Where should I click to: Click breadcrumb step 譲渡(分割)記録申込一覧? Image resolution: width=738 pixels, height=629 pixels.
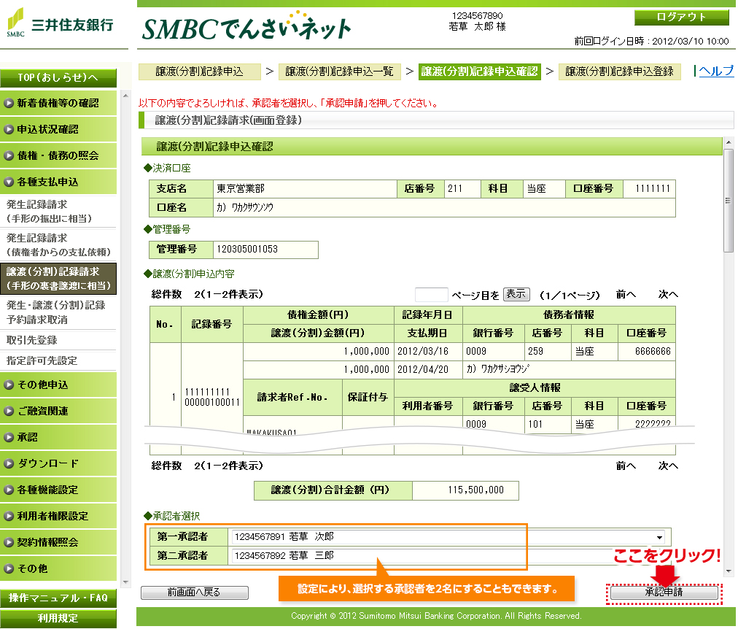pos(339,72)
